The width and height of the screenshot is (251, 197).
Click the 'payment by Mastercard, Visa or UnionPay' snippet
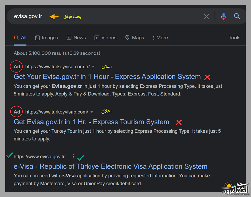pyautogui.click(x=78, y=184)
